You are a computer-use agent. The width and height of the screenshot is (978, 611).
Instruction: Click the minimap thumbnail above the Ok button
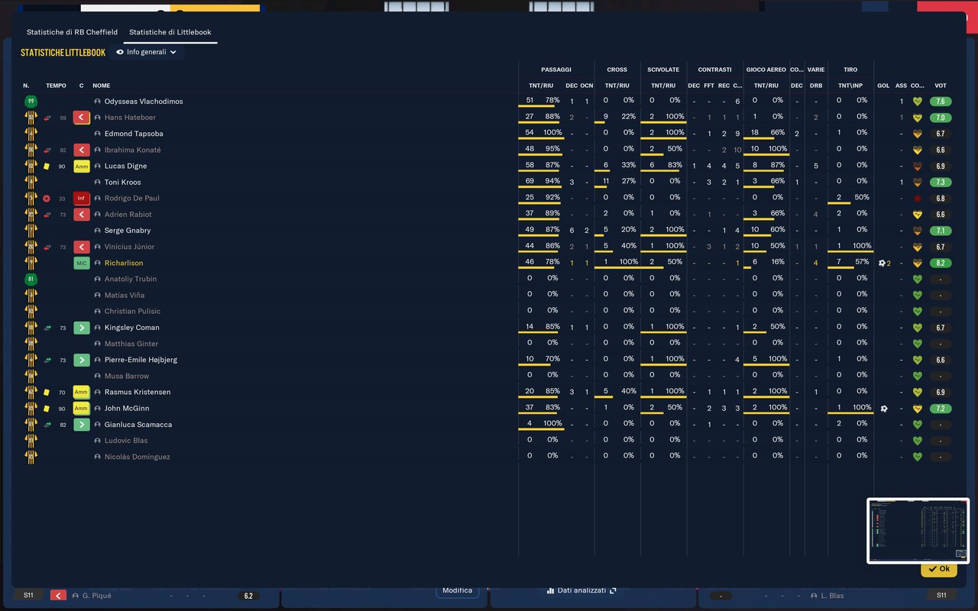click(x=918, y=531)
